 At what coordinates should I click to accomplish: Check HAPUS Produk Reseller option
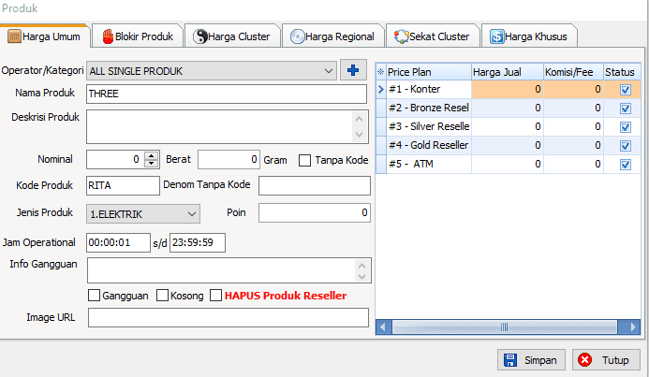pos(216,296)
